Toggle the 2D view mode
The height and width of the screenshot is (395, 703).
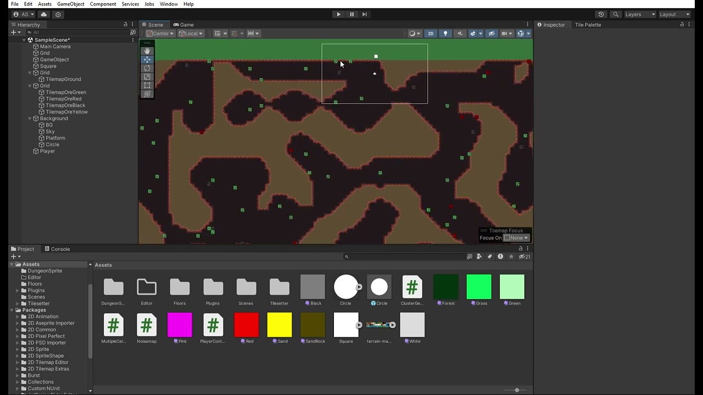431,33
